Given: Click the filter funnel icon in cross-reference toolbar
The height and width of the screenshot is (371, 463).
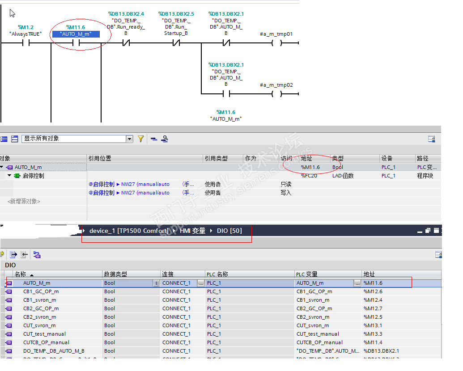Looking at the screenshot, I should 140,139.
